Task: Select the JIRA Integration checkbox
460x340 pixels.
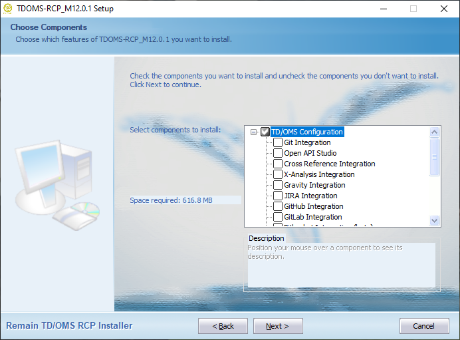Action: click(x=278, y=196)
